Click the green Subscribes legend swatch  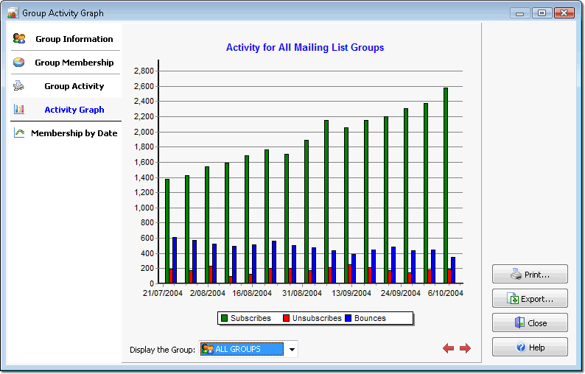(x=224, y=318)
